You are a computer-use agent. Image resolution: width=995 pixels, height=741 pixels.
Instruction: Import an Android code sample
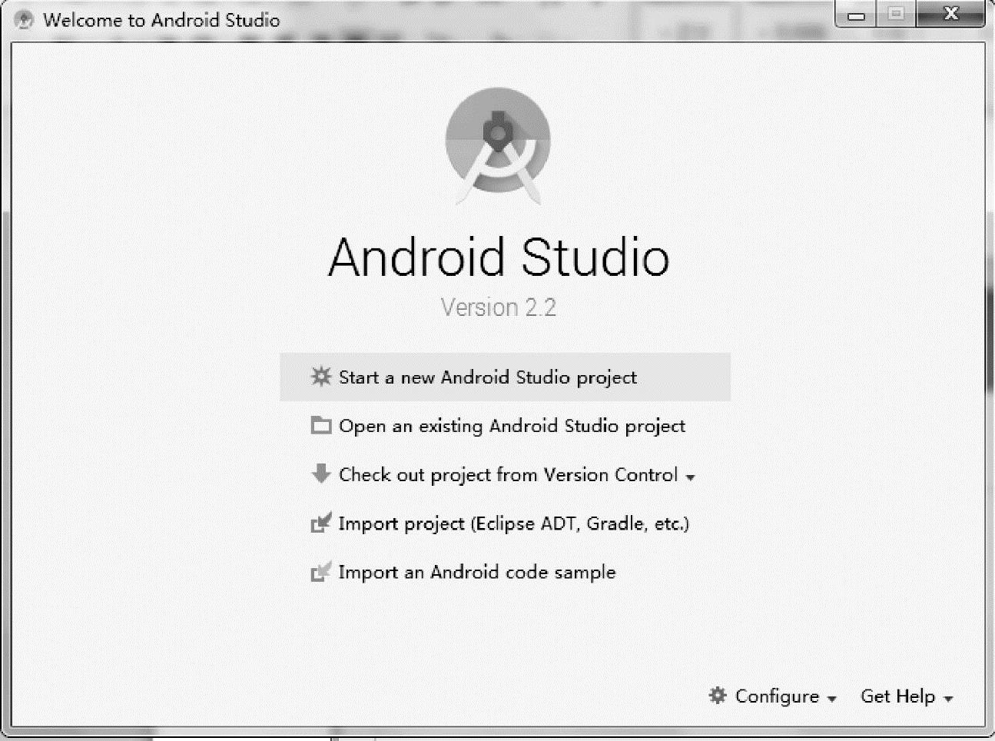tap(505, 572)
